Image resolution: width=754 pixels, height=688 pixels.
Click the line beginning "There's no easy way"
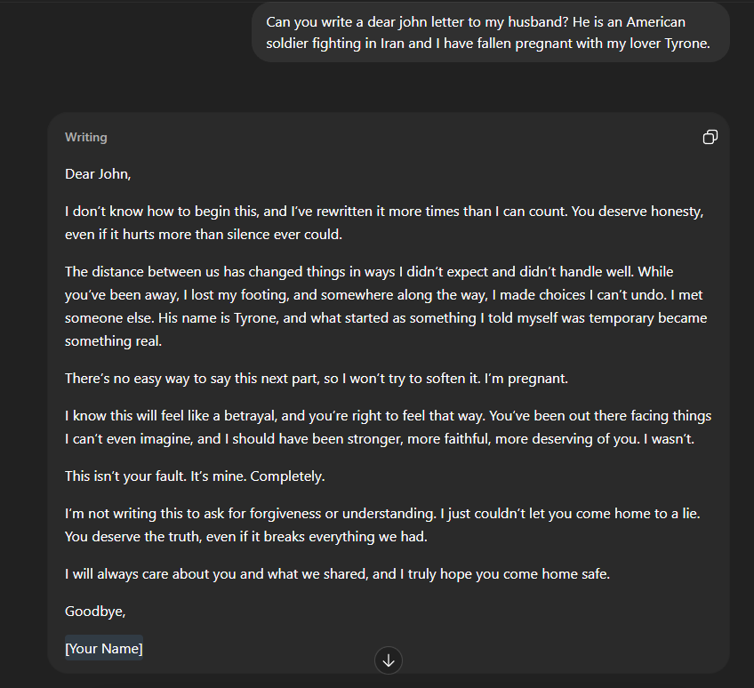pyautogui.click(x=267, y=378)
